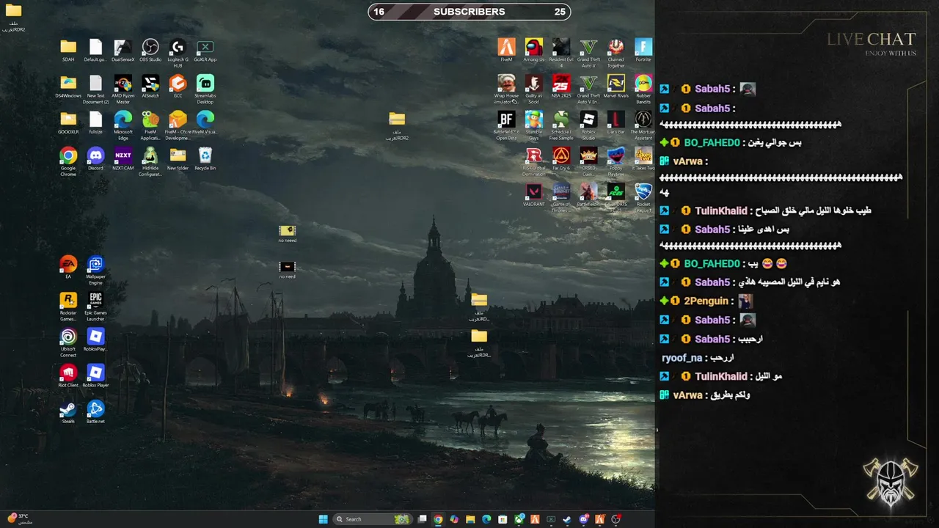Open Task View from the taskbar
This screenshot has width=939, height=528.
pyautogui.click(x=422, y=519)
